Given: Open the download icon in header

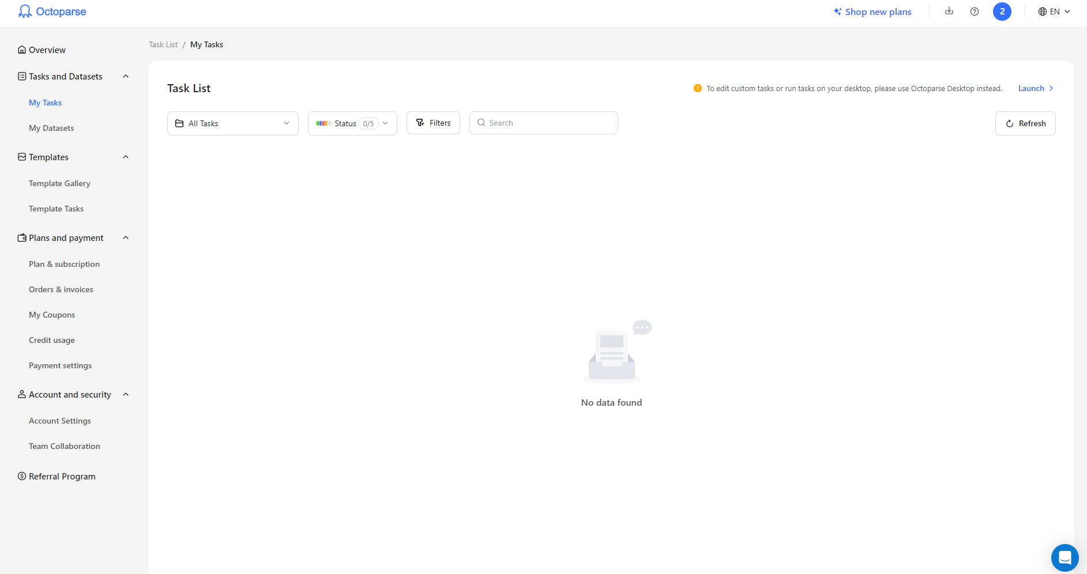Looking at the screenshot, I should (x=949, y=11).
